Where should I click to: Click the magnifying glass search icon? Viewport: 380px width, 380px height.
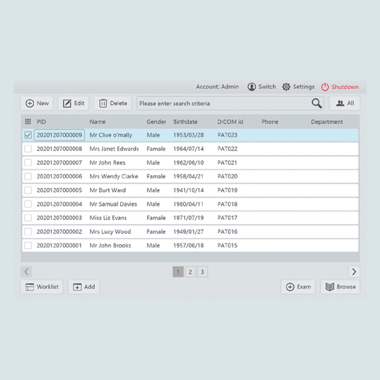(x=316, y=103)
